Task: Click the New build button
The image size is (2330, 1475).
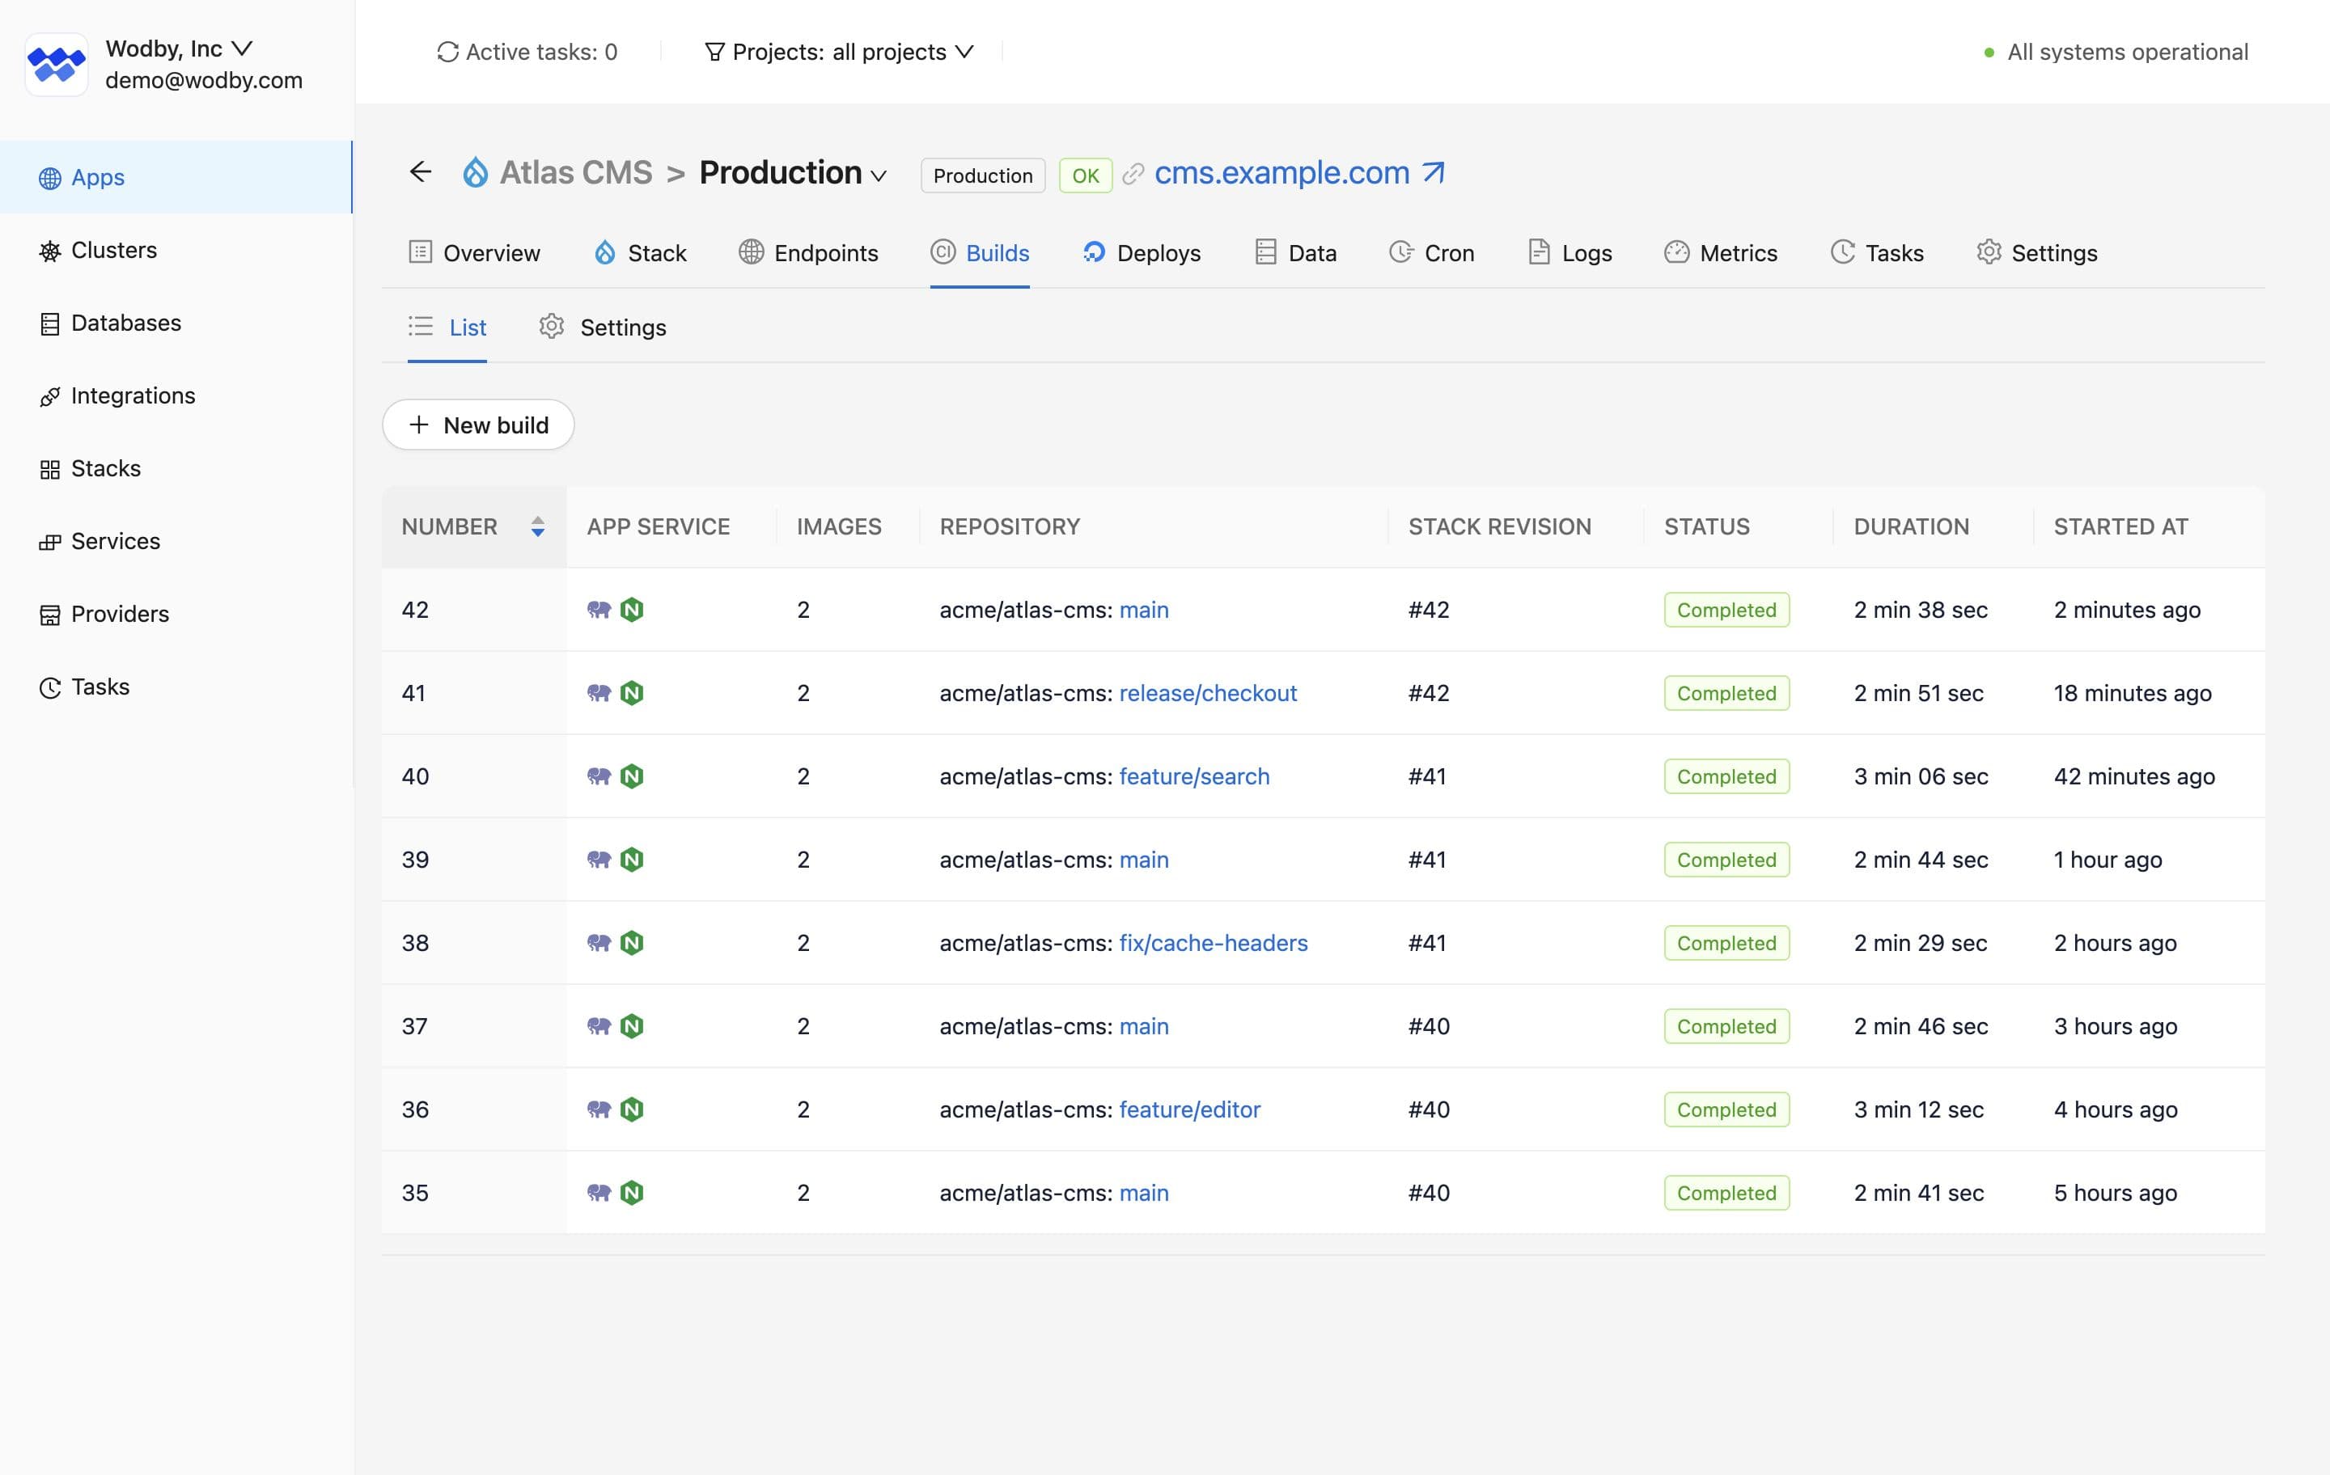Action: coord(478,425)
